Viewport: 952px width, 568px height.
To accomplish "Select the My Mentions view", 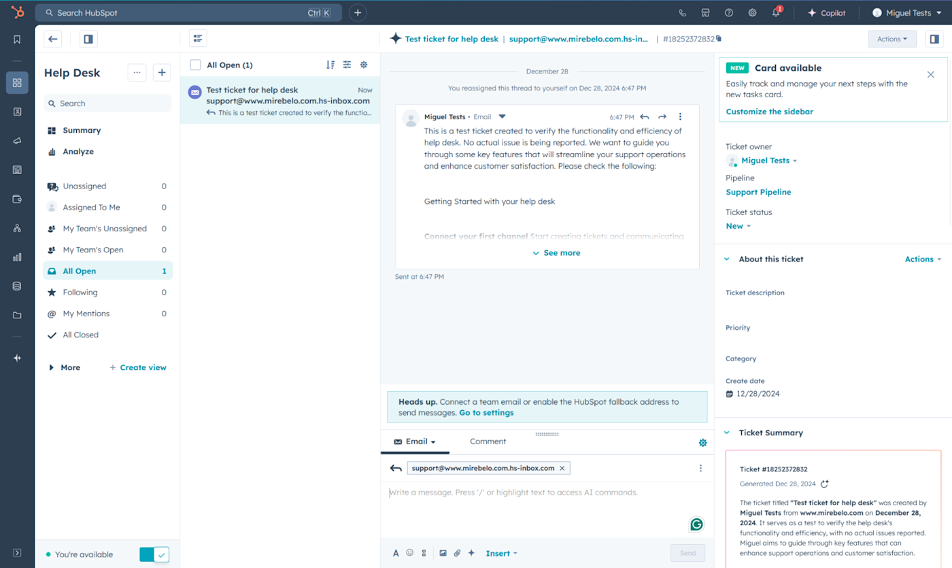I will (x=107, y=314).
